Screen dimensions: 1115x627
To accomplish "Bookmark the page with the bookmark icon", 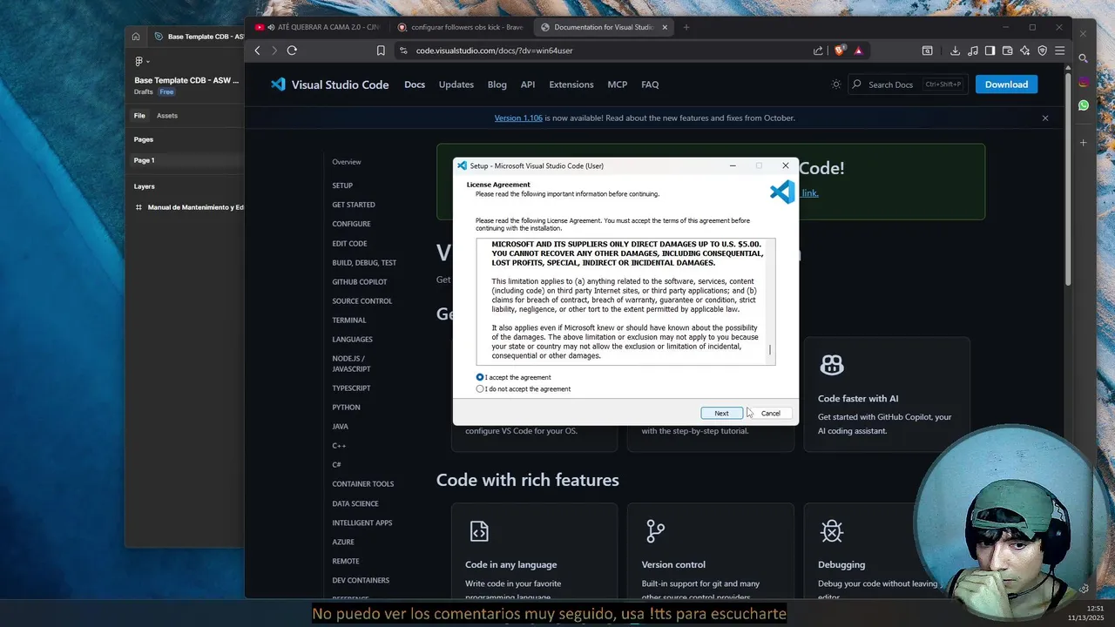I will (x=381, y=51).
